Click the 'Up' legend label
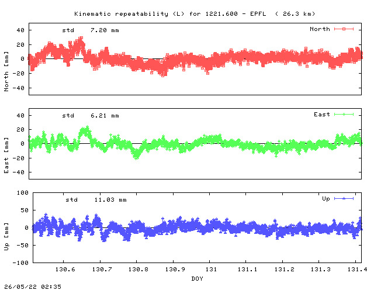Screen dimensions: 374x290 tap(326, 199)
